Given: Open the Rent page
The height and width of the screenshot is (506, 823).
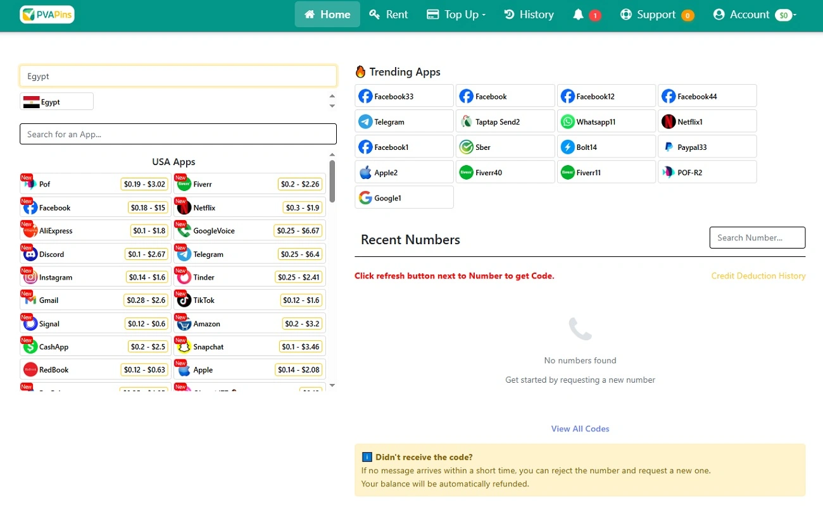Looking at the screenshot, I should point(389,15).
